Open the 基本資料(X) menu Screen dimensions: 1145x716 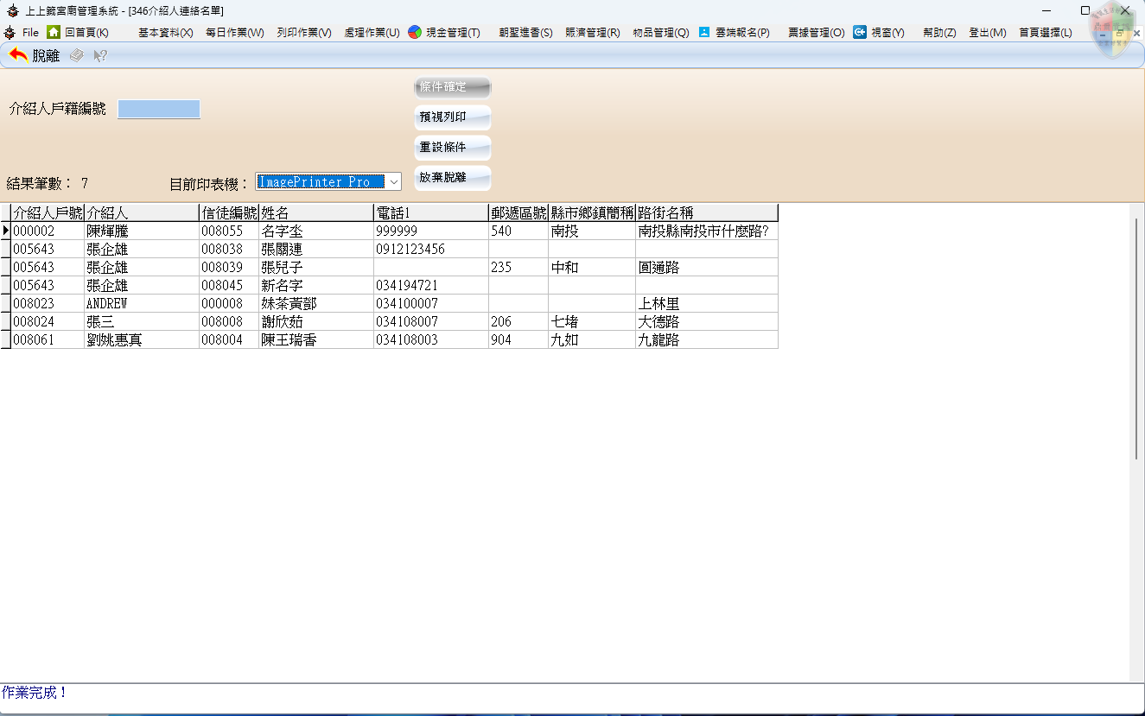coord(164,31)
